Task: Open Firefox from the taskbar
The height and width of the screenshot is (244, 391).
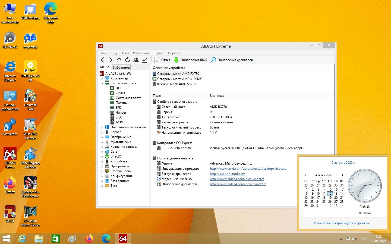Action: point(89,239)
